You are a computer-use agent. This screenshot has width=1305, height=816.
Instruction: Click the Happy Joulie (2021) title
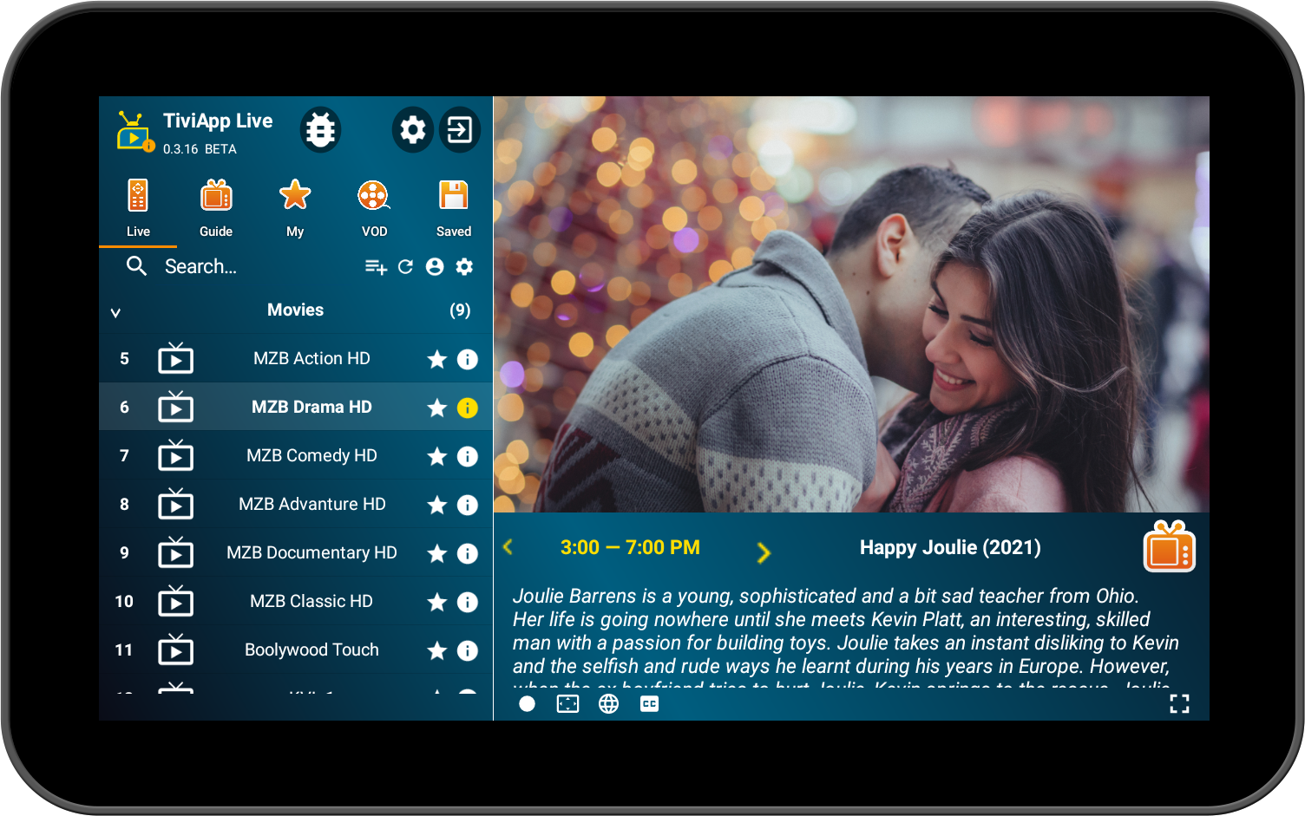pos(950,547)
